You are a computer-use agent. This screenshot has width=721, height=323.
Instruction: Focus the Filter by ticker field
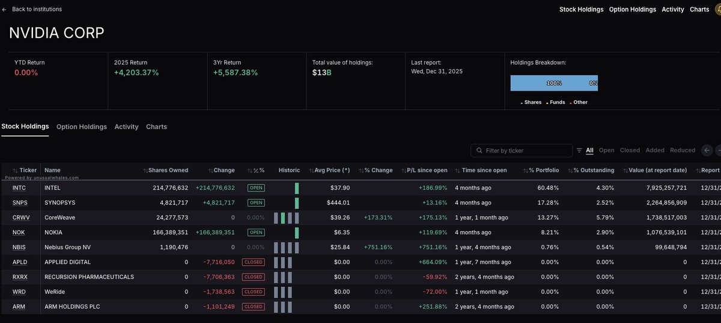pos(522,151)
